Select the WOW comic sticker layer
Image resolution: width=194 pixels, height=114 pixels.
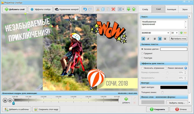[x=109, y=32]
